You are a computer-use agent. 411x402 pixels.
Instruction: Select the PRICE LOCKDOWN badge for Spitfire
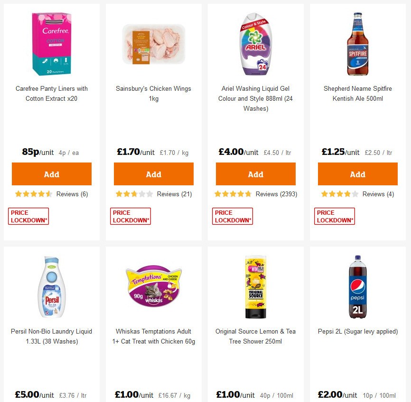335,216
